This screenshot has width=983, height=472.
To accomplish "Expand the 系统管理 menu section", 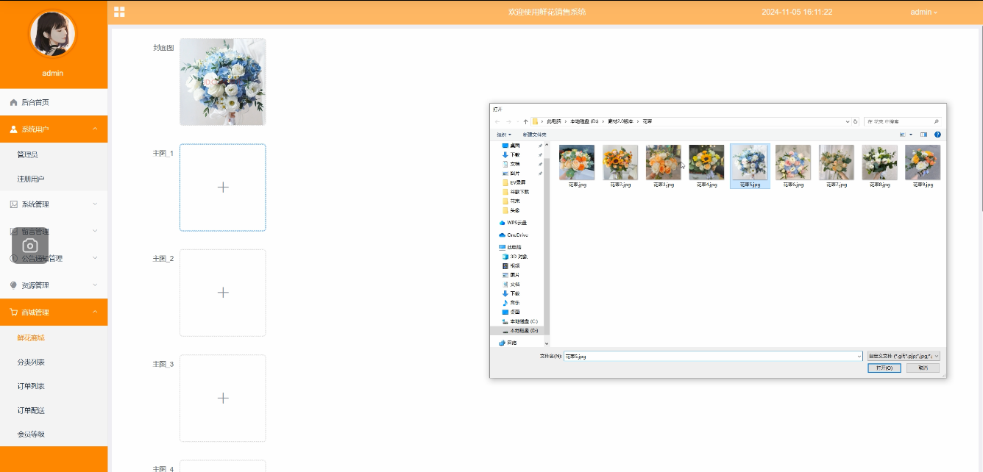I will click(x=95, y=204).
